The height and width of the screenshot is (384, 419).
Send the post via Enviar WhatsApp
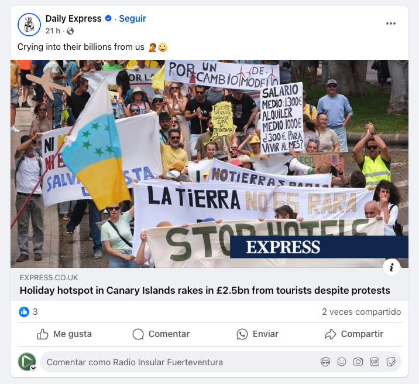click(257, 334)
